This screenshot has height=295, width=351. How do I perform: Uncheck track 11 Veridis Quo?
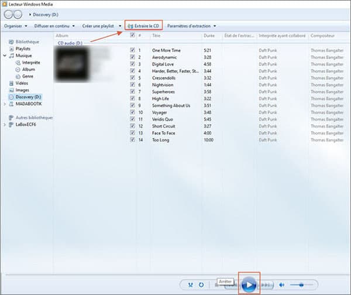pyautogui.click(x=133, y=119)
